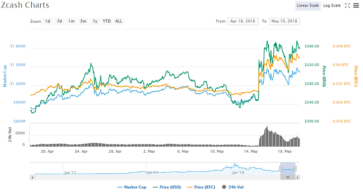Click the 0.024 BTC axis label
Image resolution: width=363 pixels, height=192 pixels.
click(x=342, y=102)
